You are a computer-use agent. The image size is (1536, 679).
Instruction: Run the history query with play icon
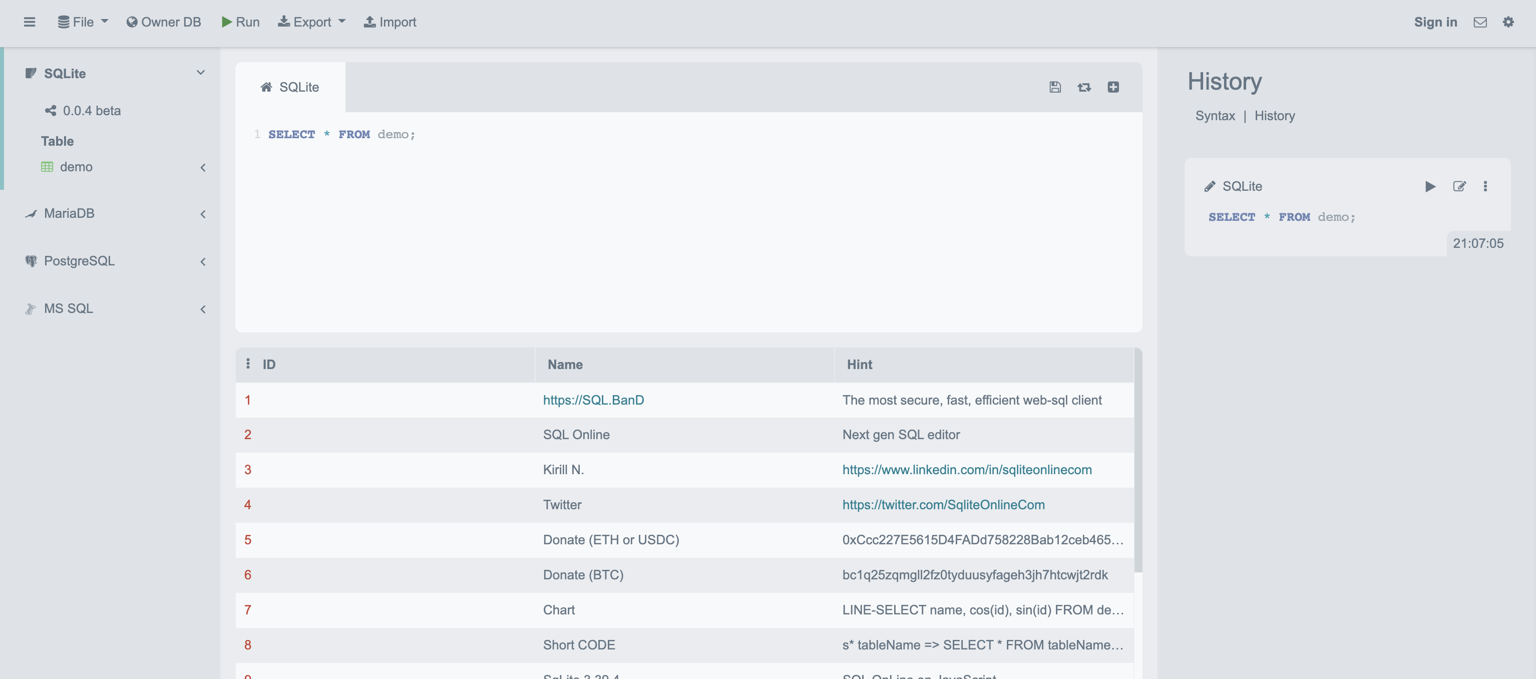pos(1430,187)
